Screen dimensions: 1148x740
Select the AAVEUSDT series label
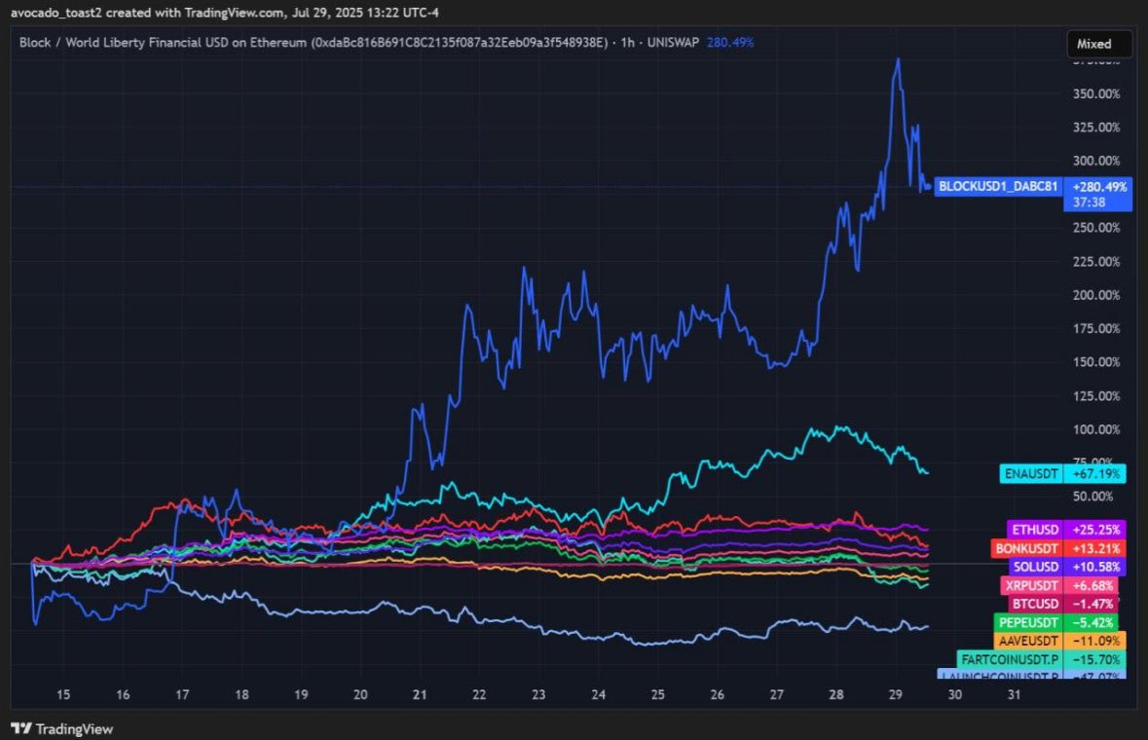click(x=1028, y=642)
